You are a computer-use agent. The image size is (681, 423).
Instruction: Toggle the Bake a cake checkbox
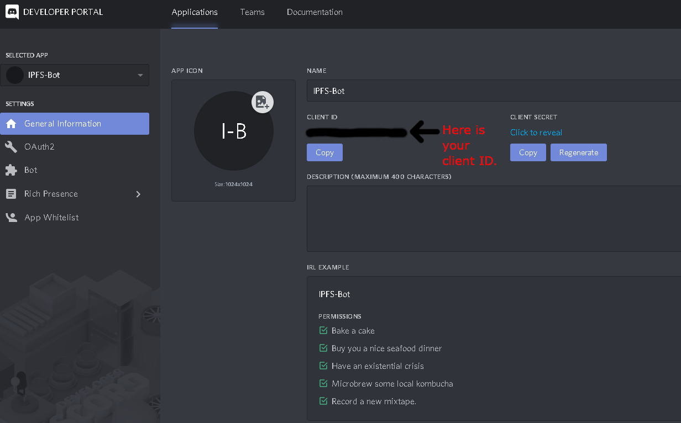click(x=323, y=330)
